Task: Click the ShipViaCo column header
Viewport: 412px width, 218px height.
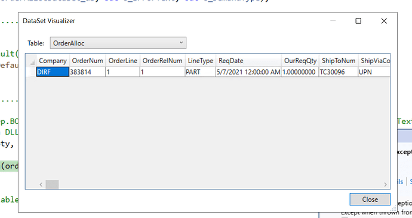Action: point(374,61)
